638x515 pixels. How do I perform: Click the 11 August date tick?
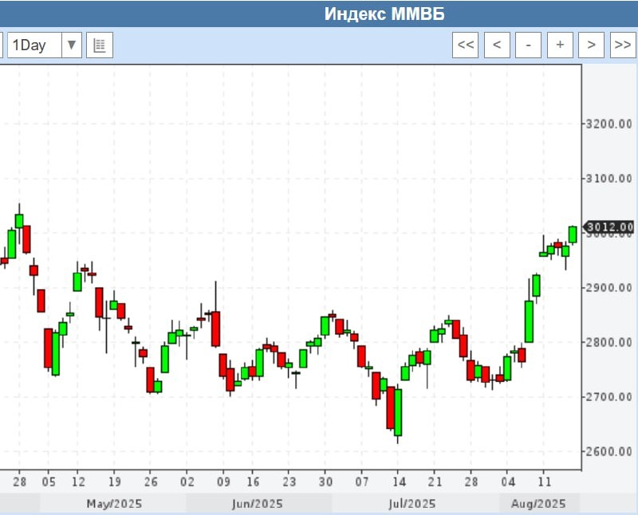pyautogui.click(x=545, y=482)
